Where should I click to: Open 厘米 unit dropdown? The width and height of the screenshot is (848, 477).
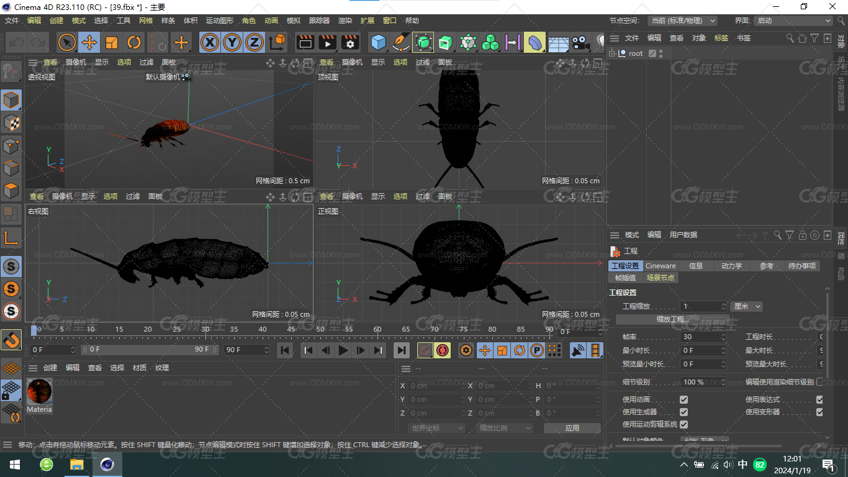[747, 306]
